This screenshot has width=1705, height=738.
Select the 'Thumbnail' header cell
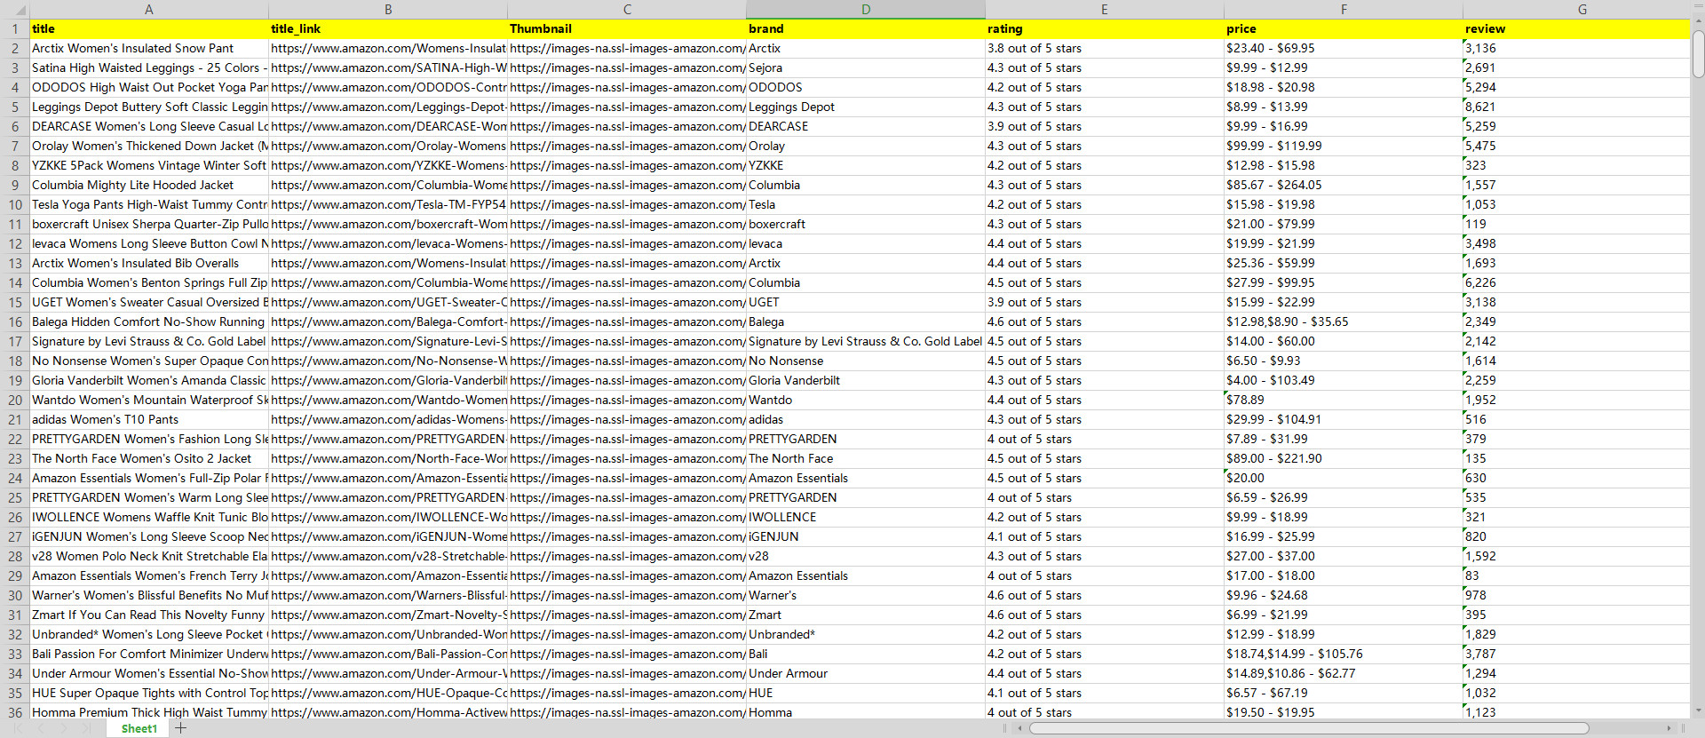pos(627,28)
